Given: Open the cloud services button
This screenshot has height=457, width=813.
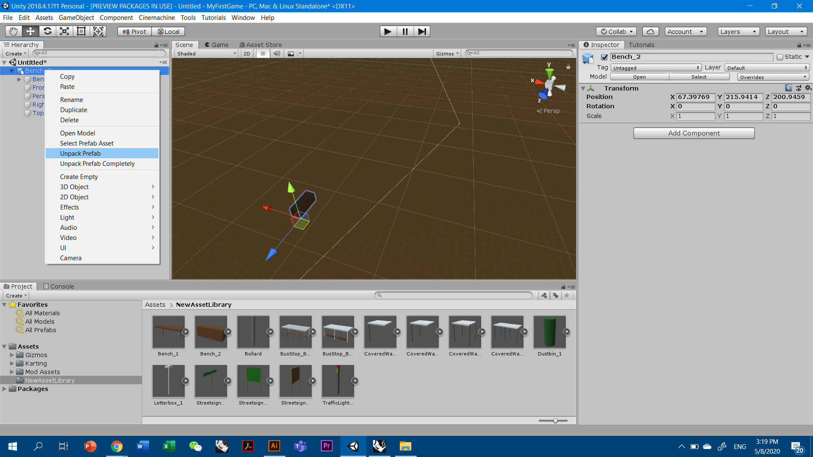Looking at the screenshot, I should click(650, 32).
